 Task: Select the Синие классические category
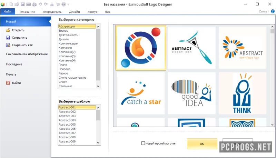pyautogui.click(x=77, y=78)
